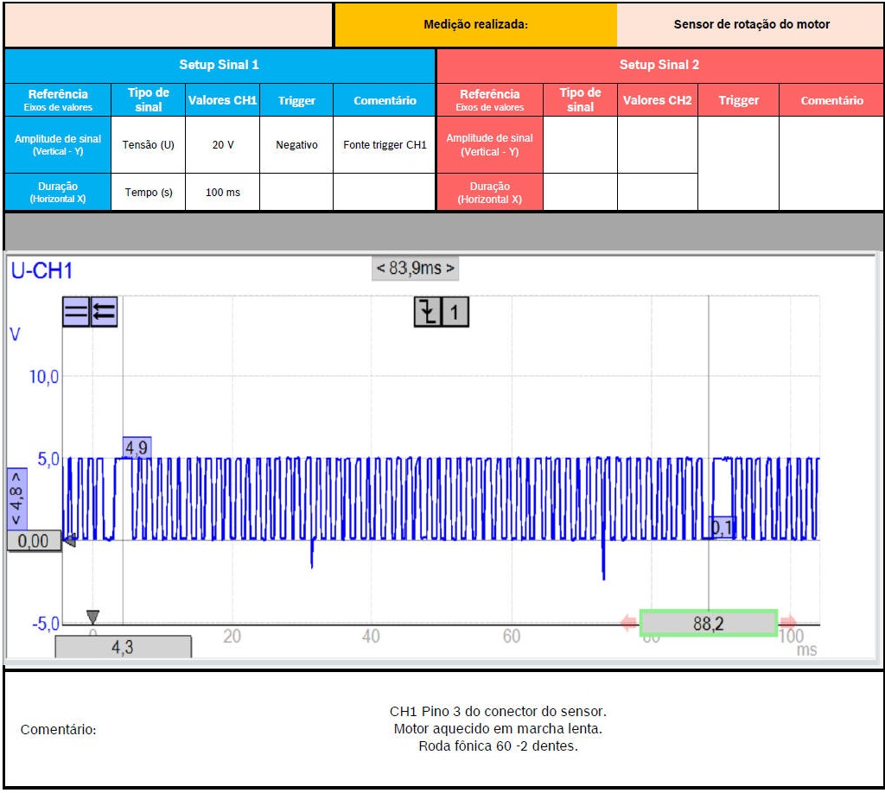Click the 0,00 voltage offset box
The image size is (885, 793).
[x=33, y=542]
